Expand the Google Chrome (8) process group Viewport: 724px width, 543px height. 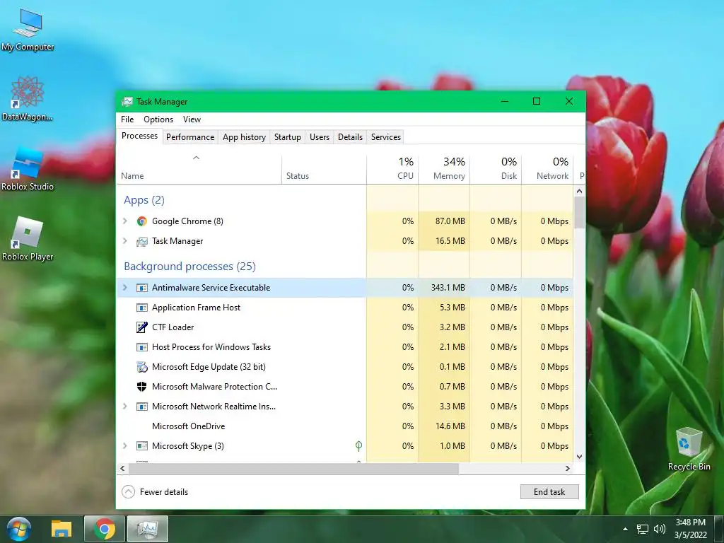click(x=124, y=221)
